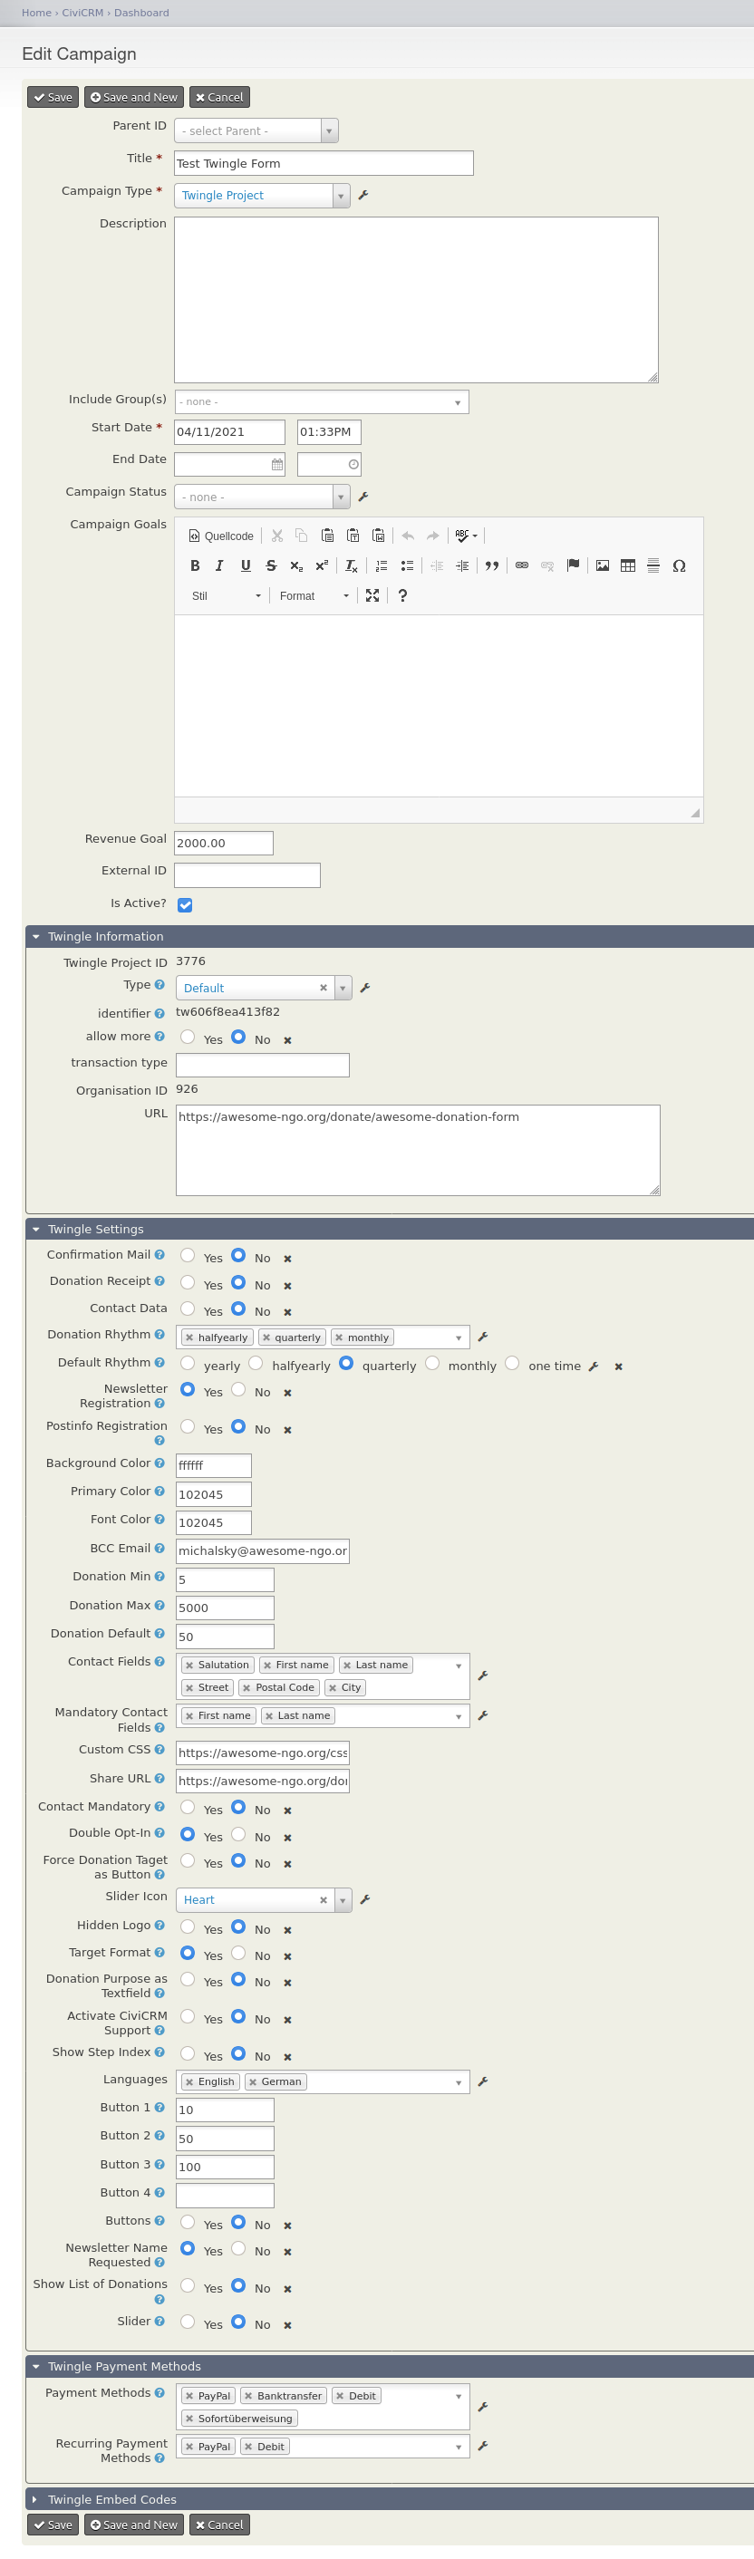Click the Insert Link icon

tap(521, 565)
